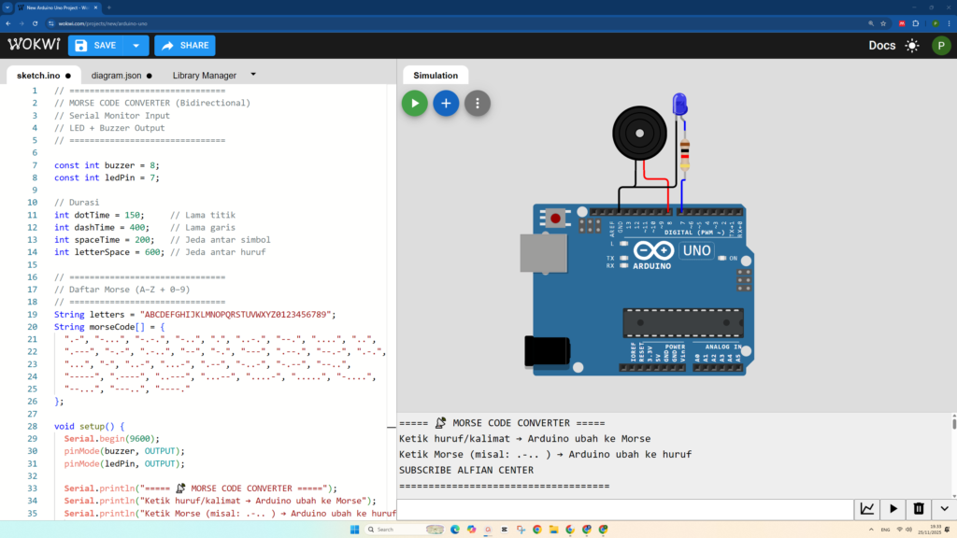The image size is (957, 538).
Task: Open the browser tab search dropdown
Action: coord(7,7)
